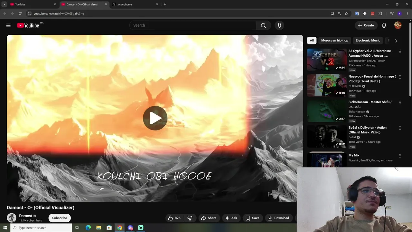Switch to the first YouTube browser tab
The height and width of the screenshot is (232, 412).
tap(32, 5)
